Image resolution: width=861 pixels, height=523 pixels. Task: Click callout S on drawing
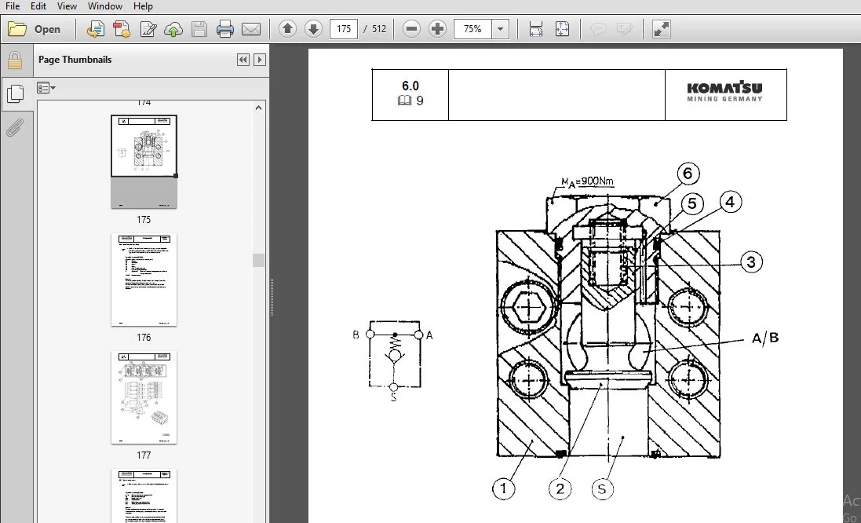pos(602,489)
